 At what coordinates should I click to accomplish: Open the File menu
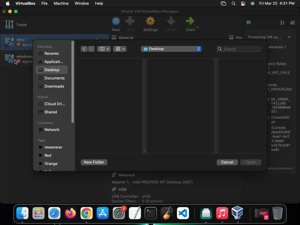45,3
